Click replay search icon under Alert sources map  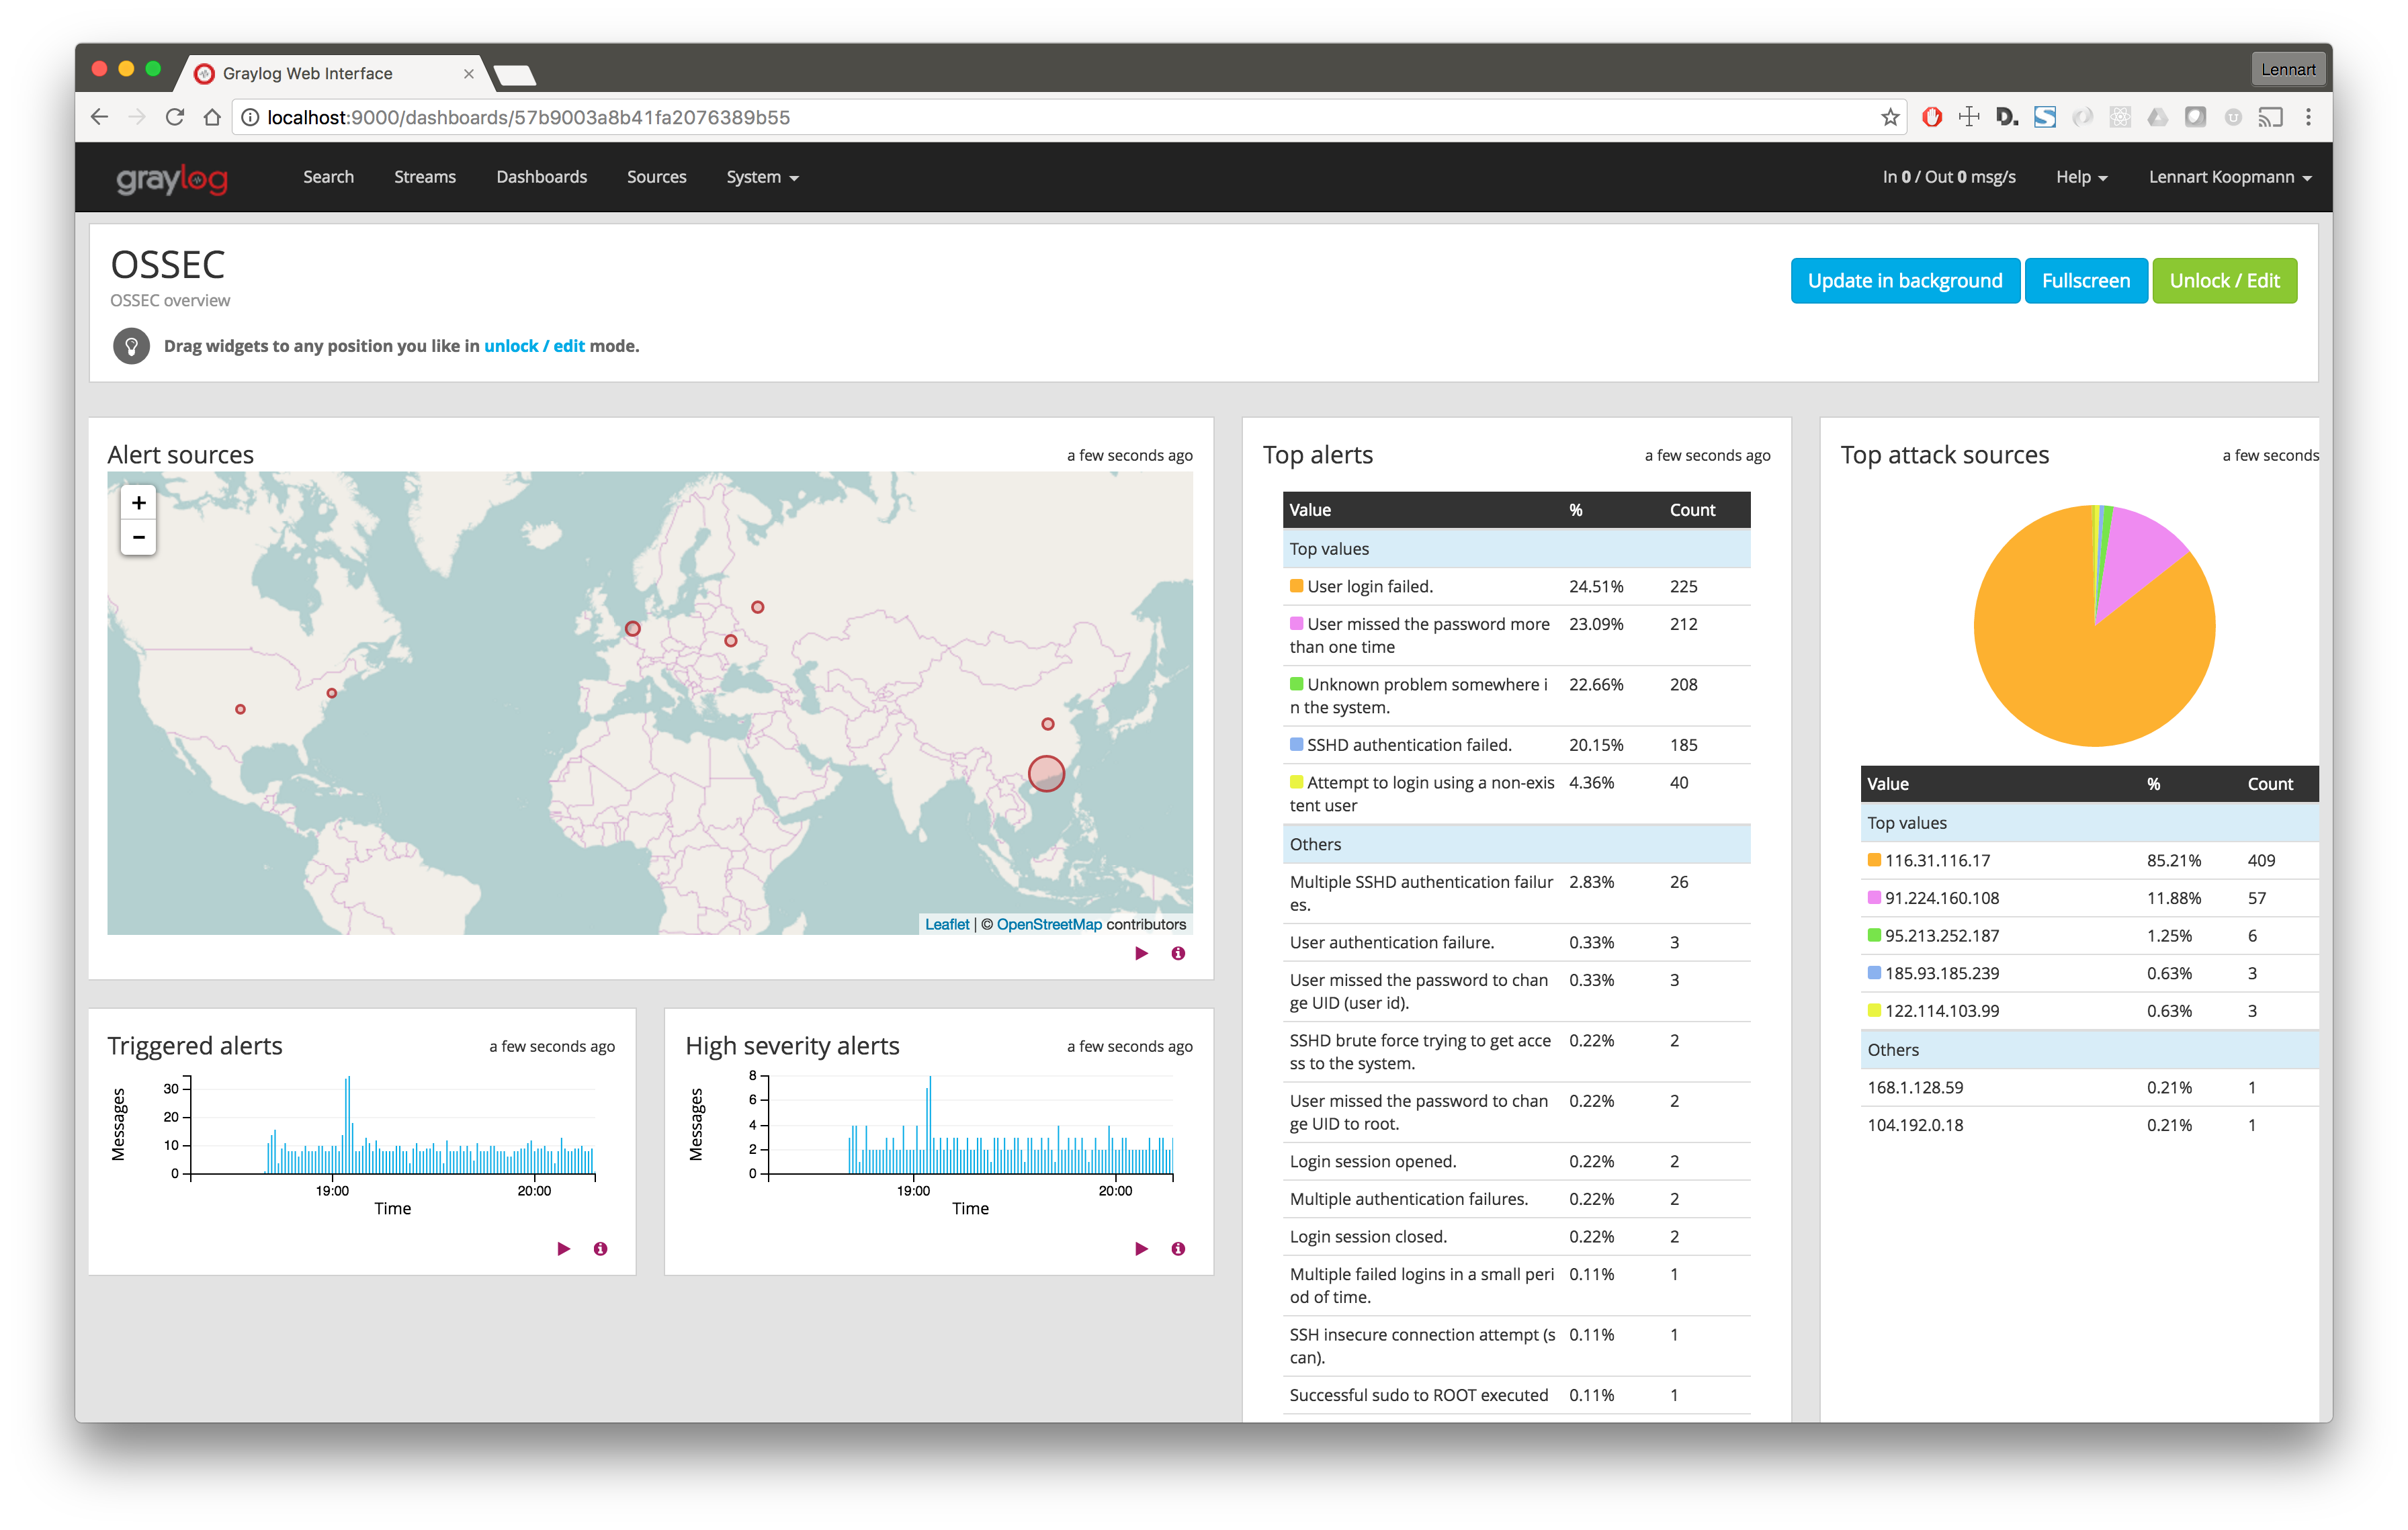pyautogui.click(x=1141, y=953)
